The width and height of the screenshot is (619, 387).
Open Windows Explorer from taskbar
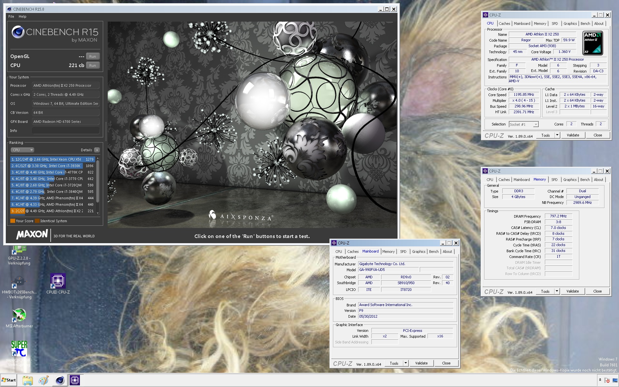(x=28, y=381)
